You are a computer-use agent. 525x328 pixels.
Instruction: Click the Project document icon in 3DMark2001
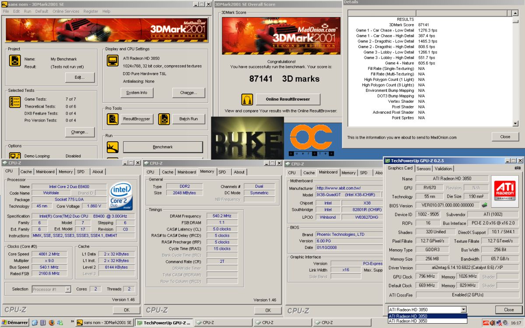[x=15, y=60]
